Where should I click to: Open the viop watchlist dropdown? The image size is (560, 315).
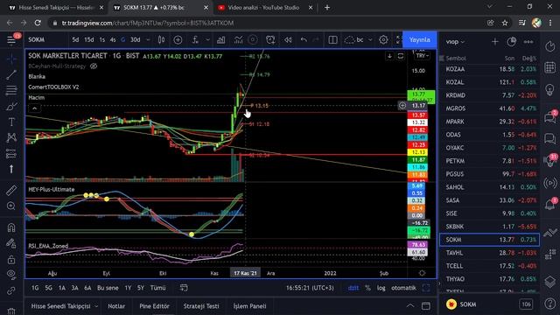pyautogui.click(x=455, y=42)
